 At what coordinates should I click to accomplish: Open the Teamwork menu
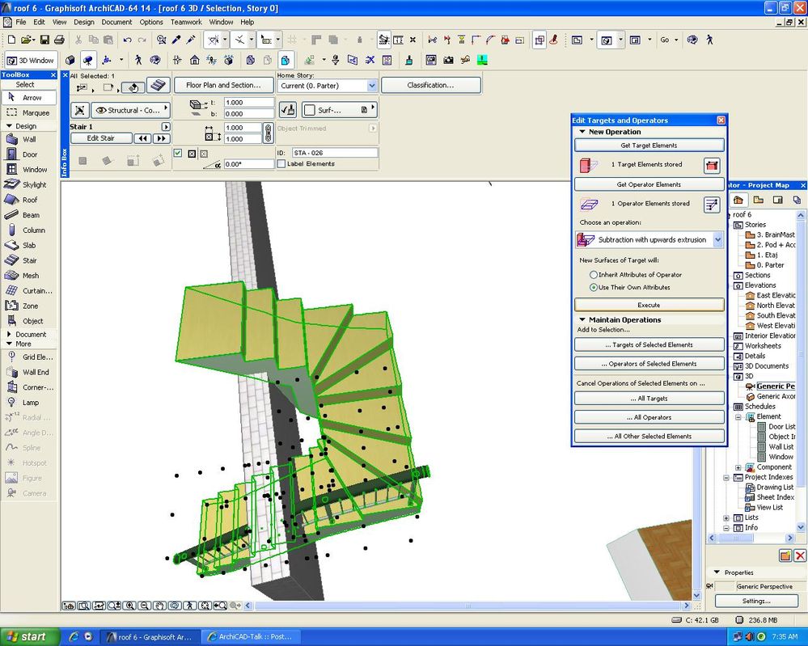click(x=186, y=22)
